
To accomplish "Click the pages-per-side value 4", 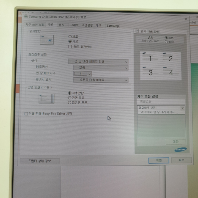I will [81, 74].
